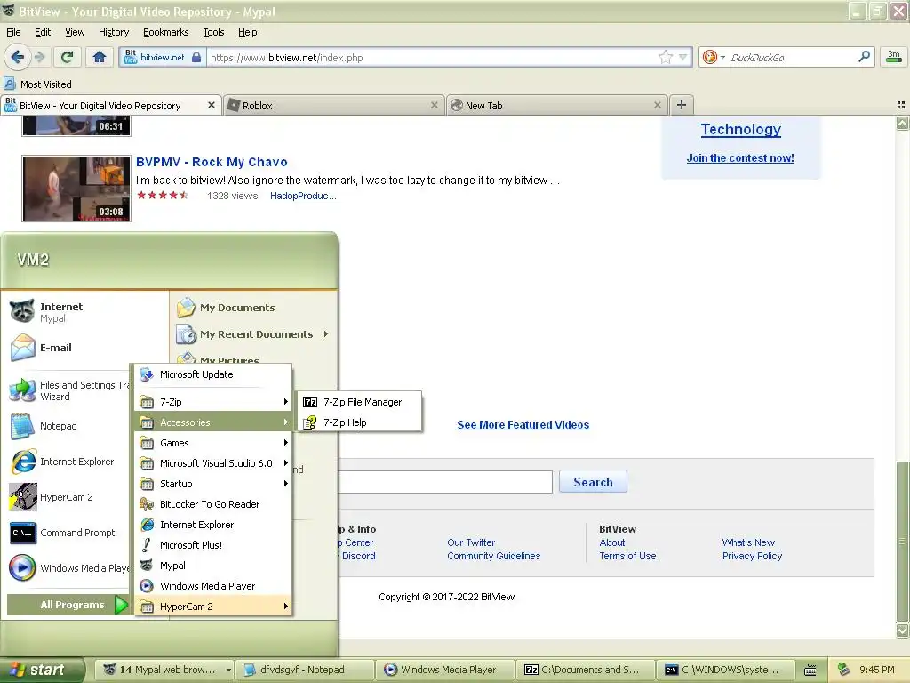The height and width of the screenshot is (683, 910).
Task: Switch to dfvdsgvf - Notepad taskbar window
Action: [x=302, y=670]
